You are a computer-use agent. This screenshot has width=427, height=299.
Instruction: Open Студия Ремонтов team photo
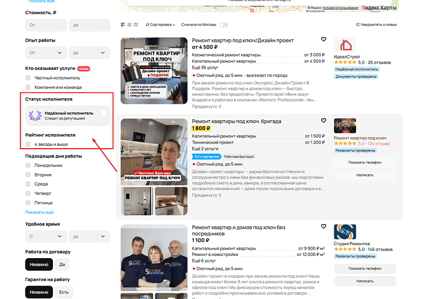click(x=154, y=258)
